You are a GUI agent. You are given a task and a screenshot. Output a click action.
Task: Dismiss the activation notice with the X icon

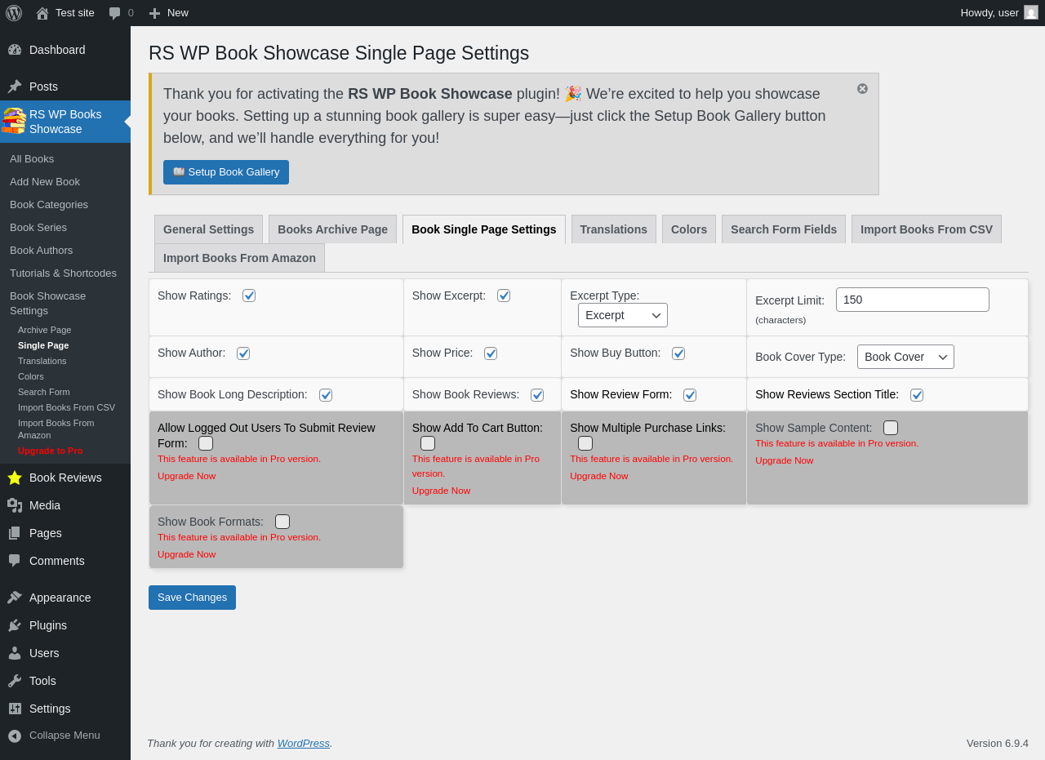coord(862,88)
